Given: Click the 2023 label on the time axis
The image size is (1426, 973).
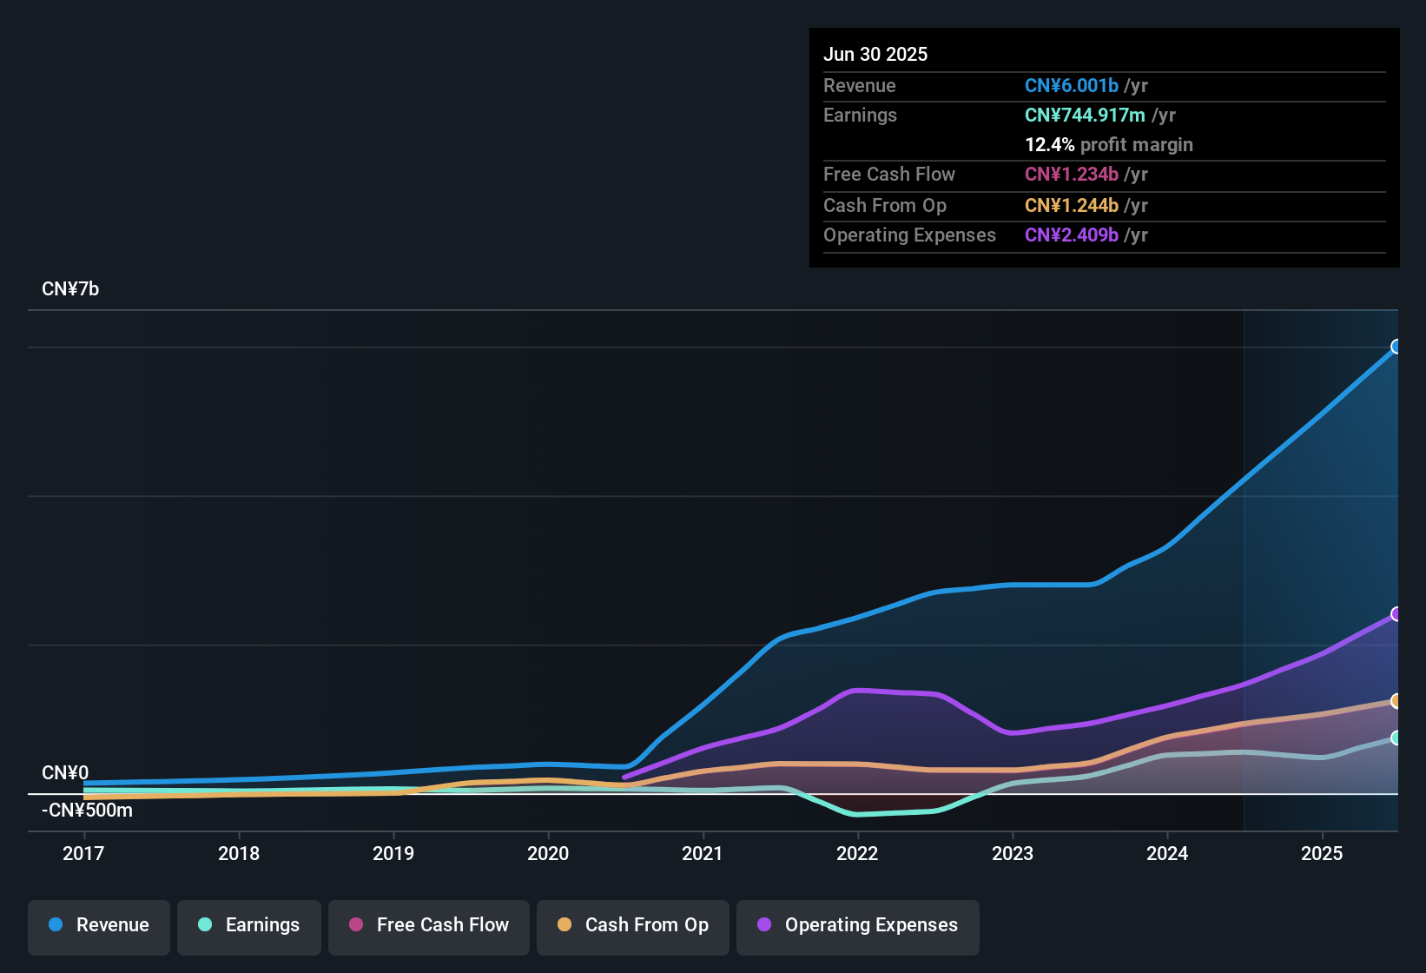Looking at the screenshot, I should [x=1013, y=853].
